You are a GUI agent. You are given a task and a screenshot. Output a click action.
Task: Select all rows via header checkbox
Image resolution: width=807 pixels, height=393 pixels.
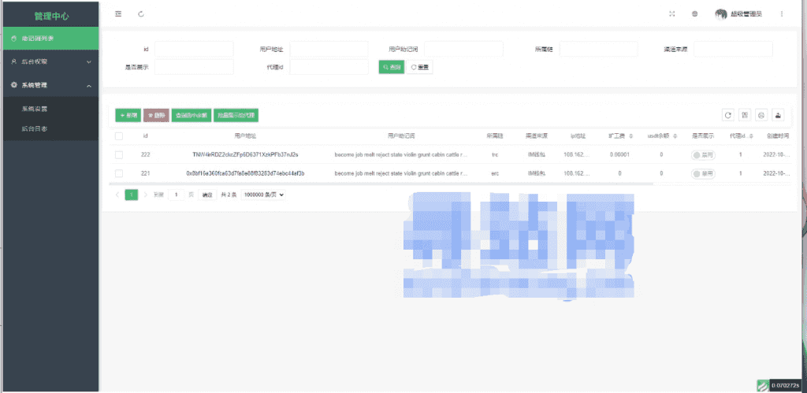point(119,135)
